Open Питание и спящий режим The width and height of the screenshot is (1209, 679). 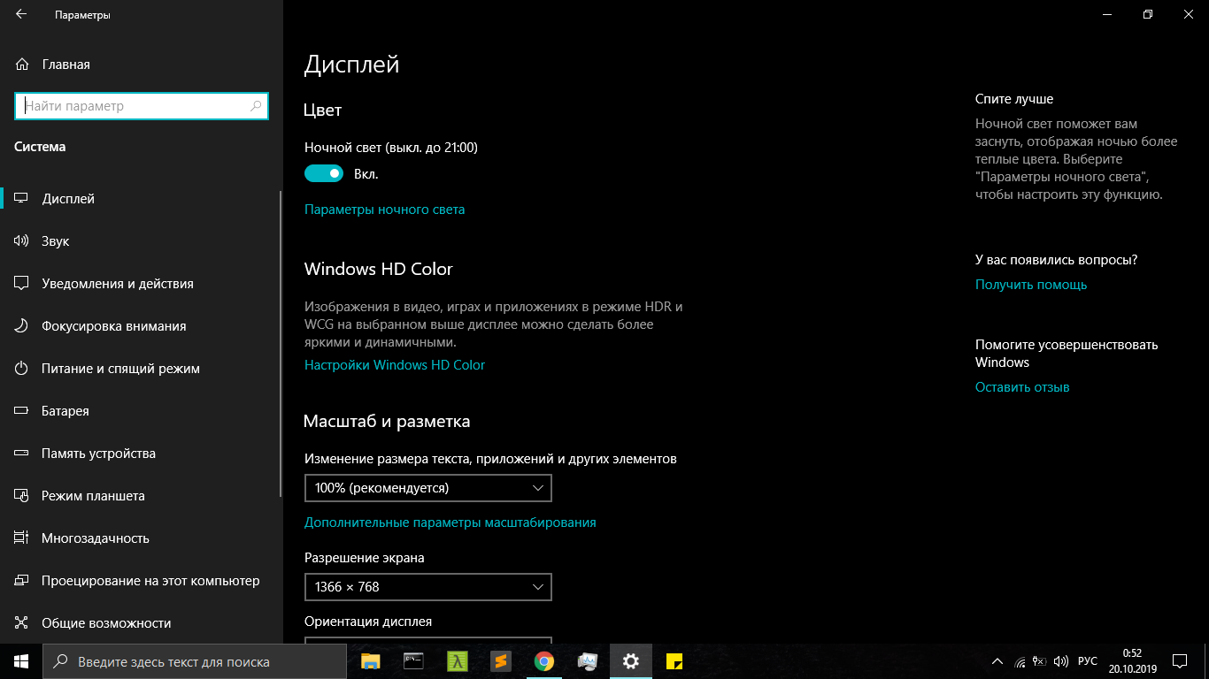click(x=142, y=369)
